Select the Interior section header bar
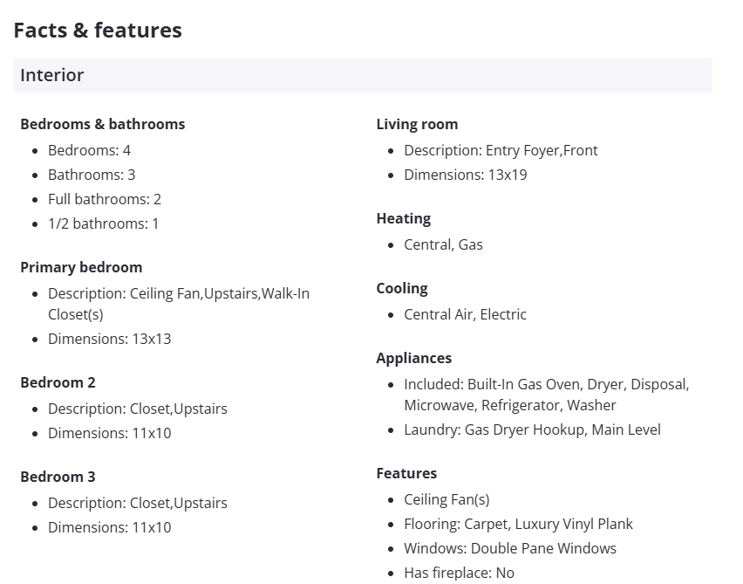Image resolution: width=743 pixels, height=584 pixels. pyautogui.click(x=362, y=75)
